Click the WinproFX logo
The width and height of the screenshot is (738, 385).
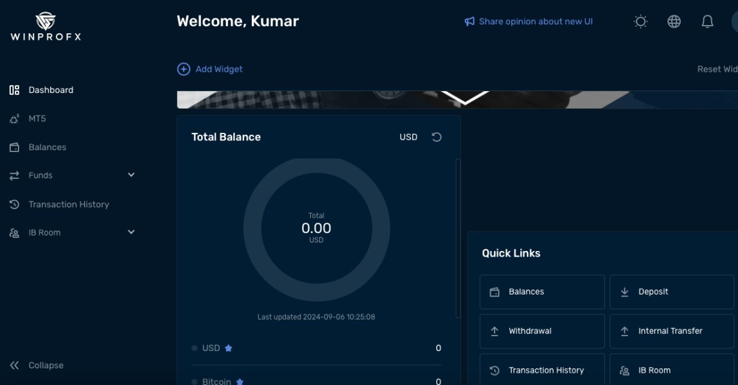coord(46,26)
